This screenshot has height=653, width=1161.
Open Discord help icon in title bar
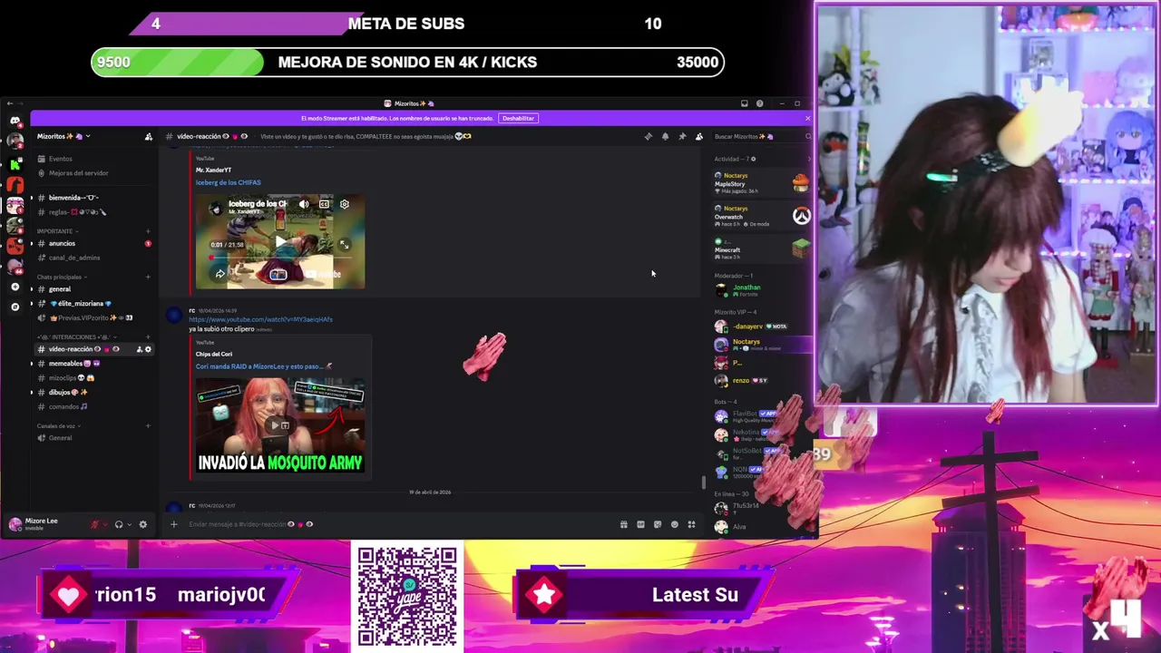pyautogui.click(x=760, y=103)
